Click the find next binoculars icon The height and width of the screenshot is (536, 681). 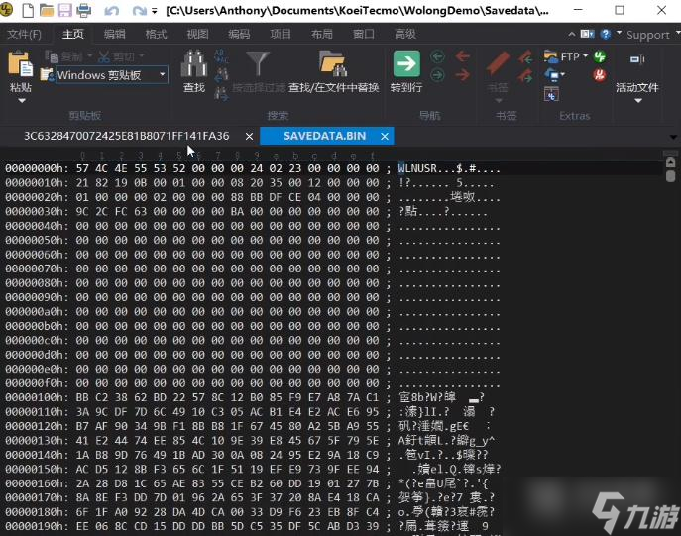pyautogui.click(x=221, y=93)
